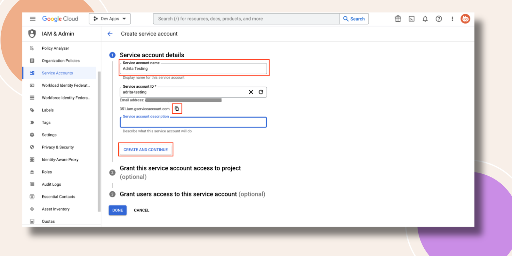Click the Privacy & Security shield icon
Viewport: 512px width, 256px height.
(32, 147)
